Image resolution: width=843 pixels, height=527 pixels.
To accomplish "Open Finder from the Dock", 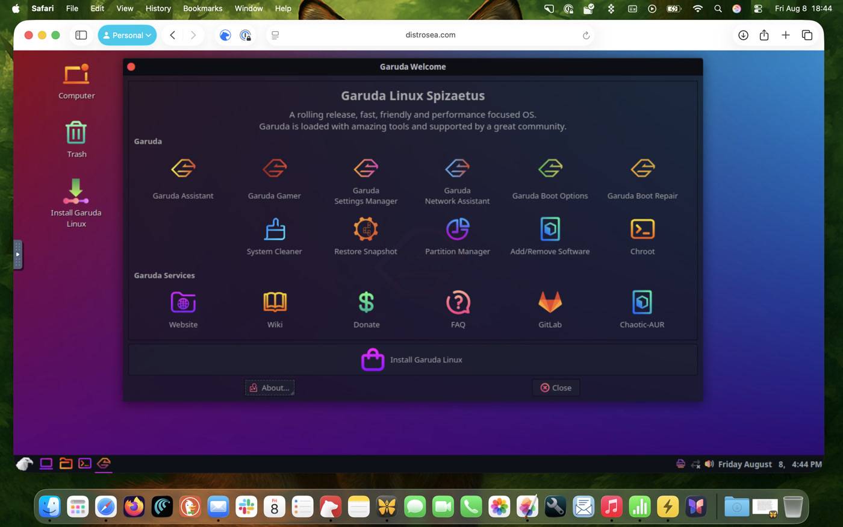I will [50, 507].
